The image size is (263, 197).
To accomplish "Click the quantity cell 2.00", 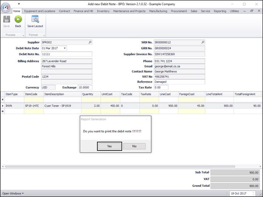I will tap(91, 106).
